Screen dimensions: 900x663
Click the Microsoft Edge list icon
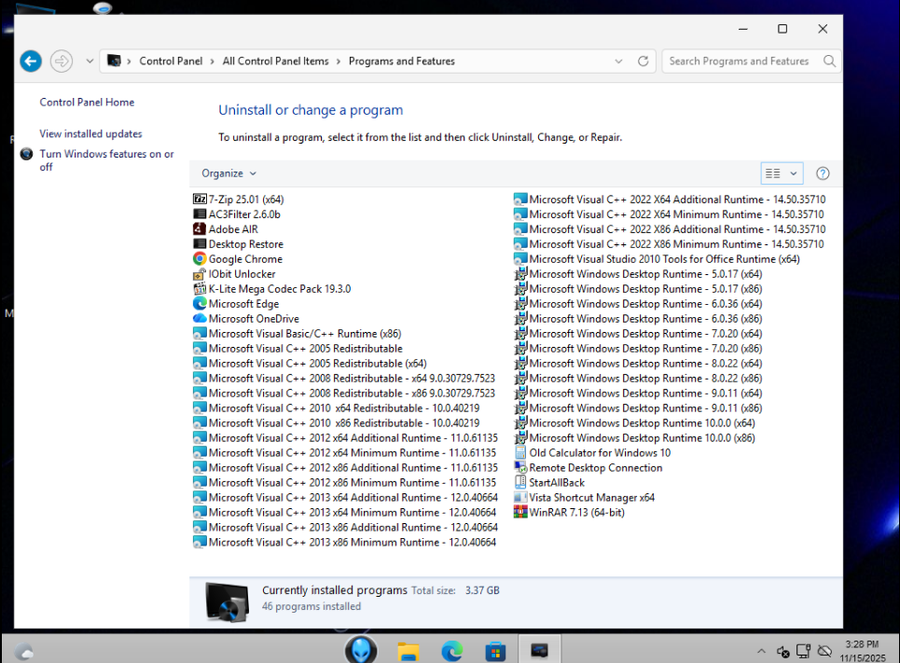pyautogui.click(x=200, y=304)
